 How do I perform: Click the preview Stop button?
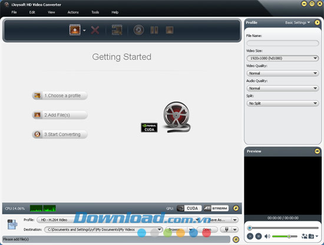258,236
